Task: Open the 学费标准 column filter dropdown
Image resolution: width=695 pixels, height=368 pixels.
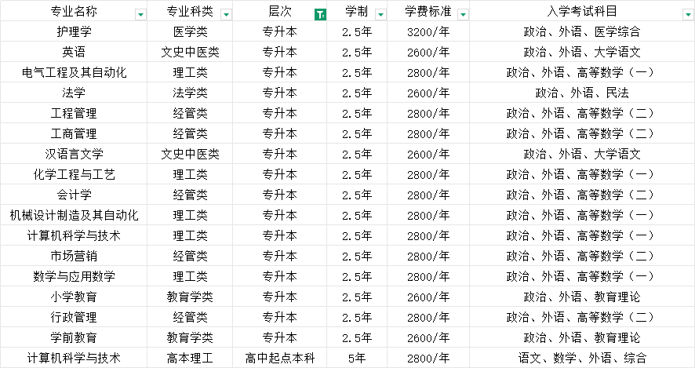Action: coord(463,15)
